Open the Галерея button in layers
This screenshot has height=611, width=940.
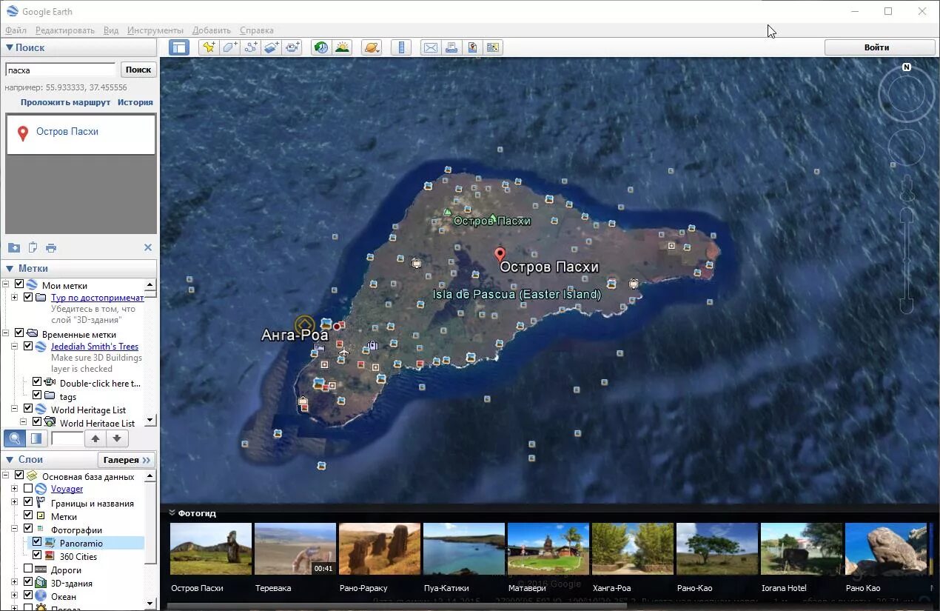point(127,459)
